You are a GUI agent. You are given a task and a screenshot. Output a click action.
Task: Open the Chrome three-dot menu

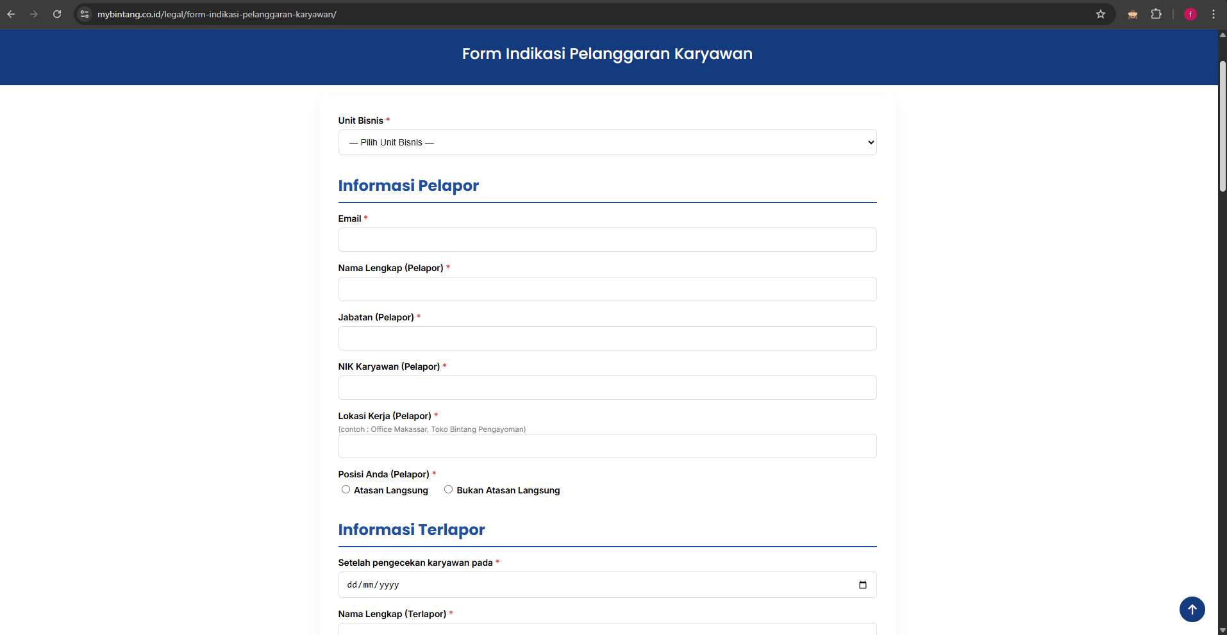tap(1214, 14)
